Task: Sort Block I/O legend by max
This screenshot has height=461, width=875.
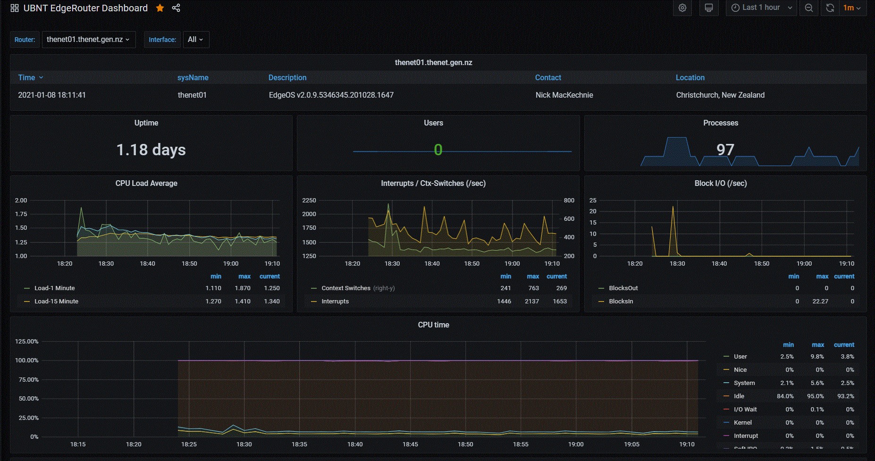Action: (x=822, y=277)
